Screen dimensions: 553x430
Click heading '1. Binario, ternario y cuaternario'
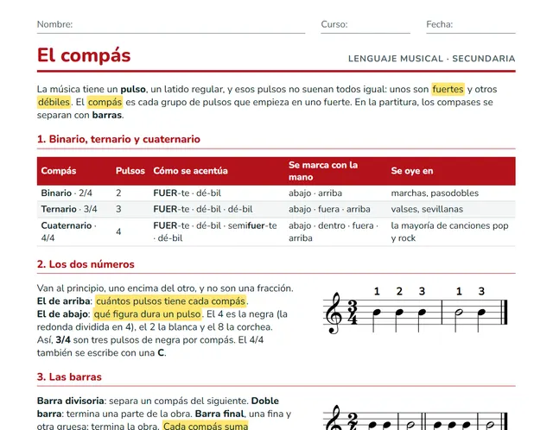[x=118, y=139]
